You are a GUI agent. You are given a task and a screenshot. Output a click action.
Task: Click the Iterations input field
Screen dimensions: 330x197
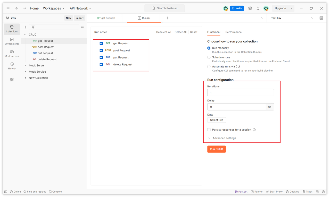pyautogui.click(x=241, y=93)
